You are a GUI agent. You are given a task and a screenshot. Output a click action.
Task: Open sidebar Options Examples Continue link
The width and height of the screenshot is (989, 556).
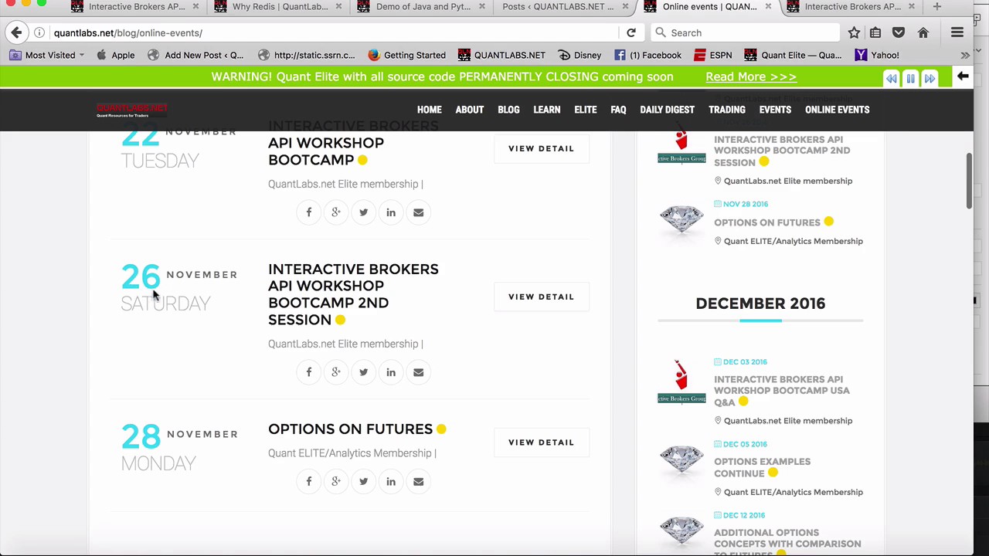click(762, 467)
